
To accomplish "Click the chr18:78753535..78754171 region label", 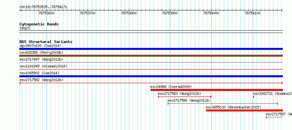I will point(43,7).
